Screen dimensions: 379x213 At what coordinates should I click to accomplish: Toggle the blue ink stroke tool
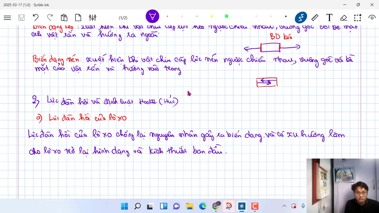coord(301,18)
